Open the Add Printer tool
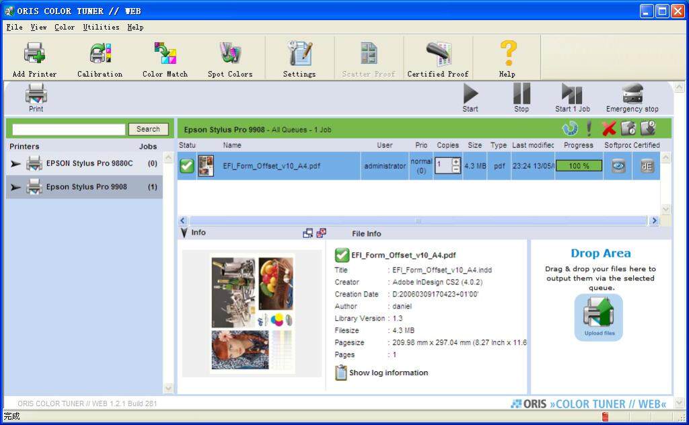Screen dimensions: 689x425 [x=35, y=60]
